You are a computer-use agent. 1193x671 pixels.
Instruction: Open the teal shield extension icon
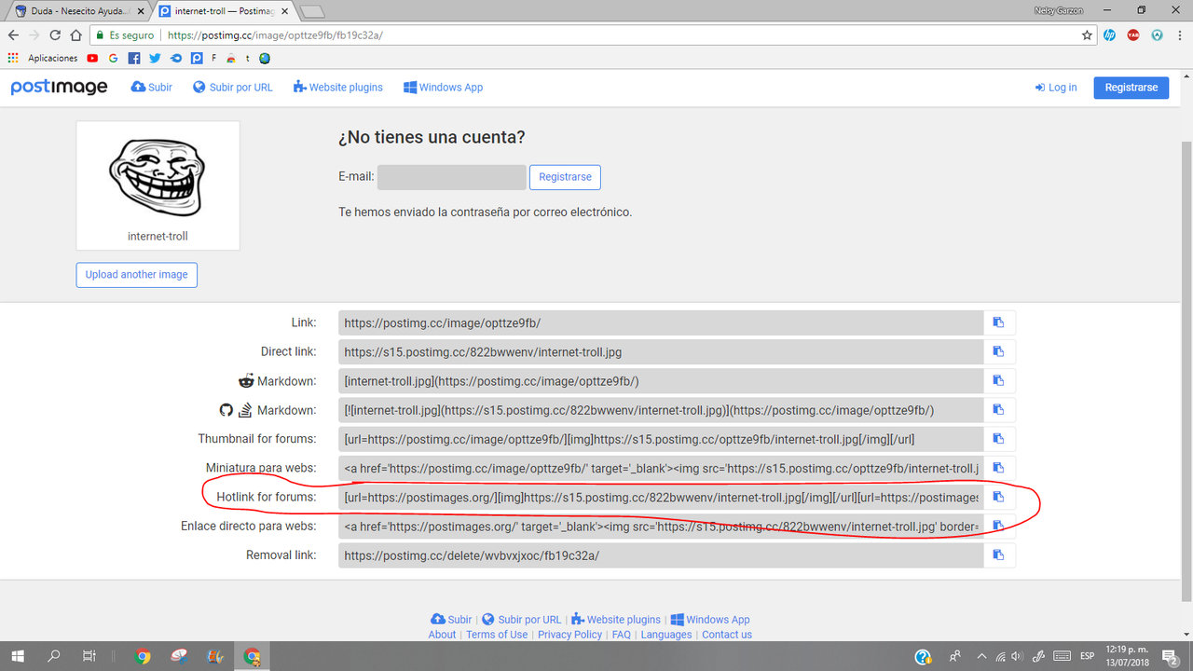click(x=1157, y=35)
